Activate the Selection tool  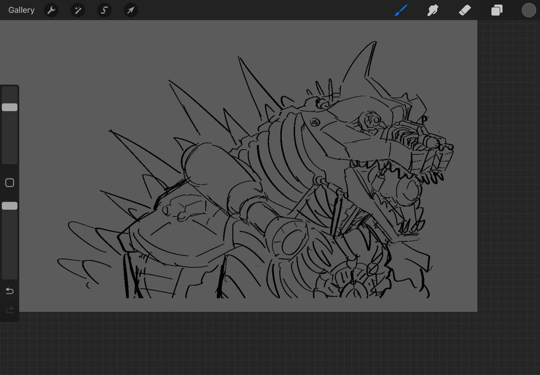pyautogui.click(x=104, y=10)
